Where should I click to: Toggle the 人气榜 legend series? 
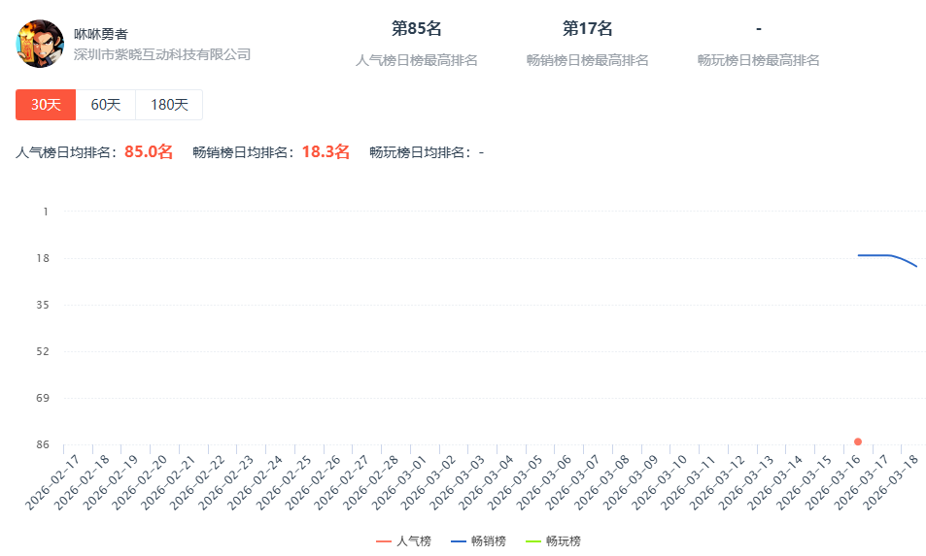pos(404,541)
